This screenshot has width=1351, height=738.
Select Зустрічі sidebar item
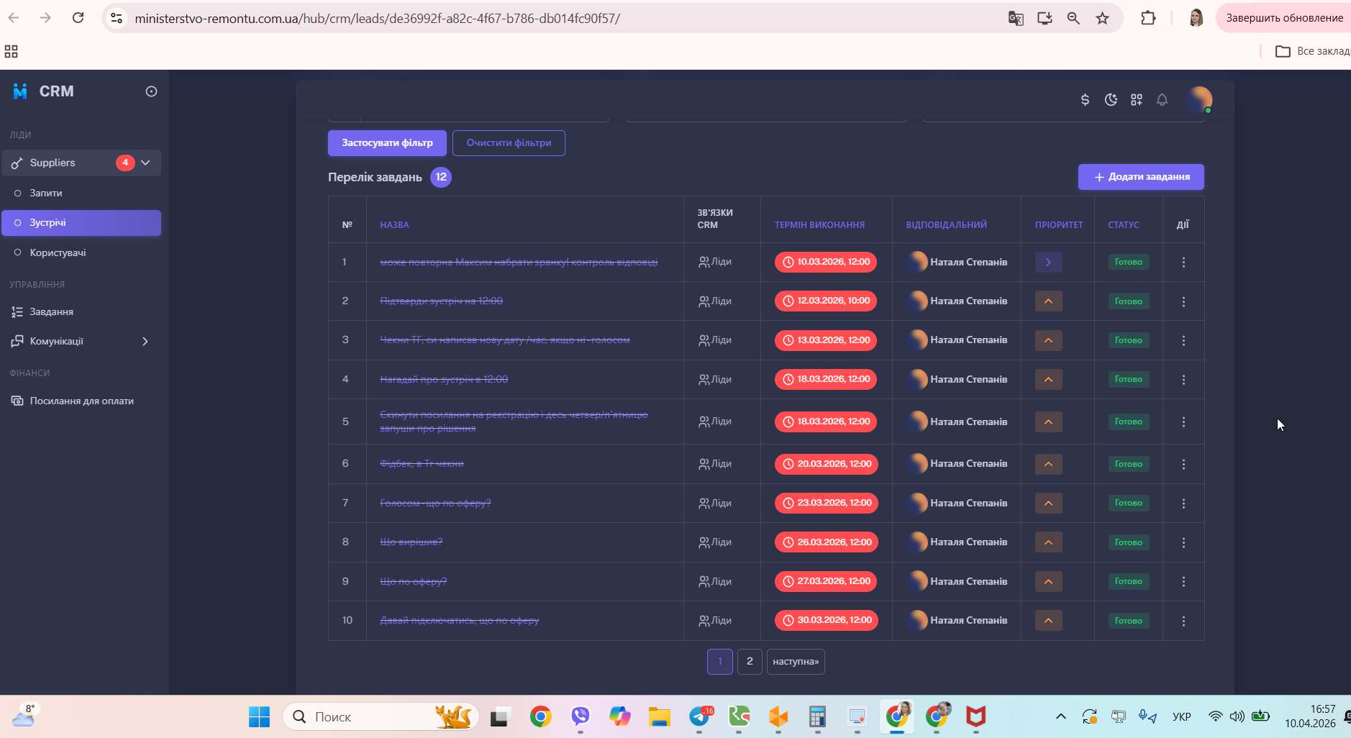(x=81, y=223)
